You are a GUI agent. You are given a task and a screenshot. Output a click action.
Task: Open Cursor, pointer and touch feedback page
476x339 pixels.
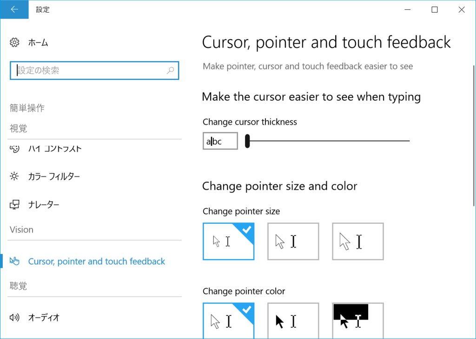coord(97,261)
